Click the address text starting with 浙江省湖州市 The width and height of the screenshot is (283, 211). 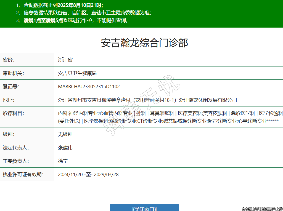[x=147, y=100]
